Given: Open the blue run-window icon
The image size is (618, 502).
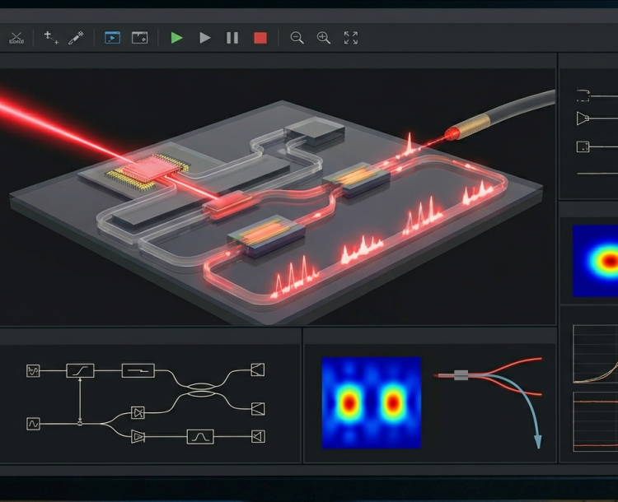Looking at the screenshot, I should coord(112,38).
